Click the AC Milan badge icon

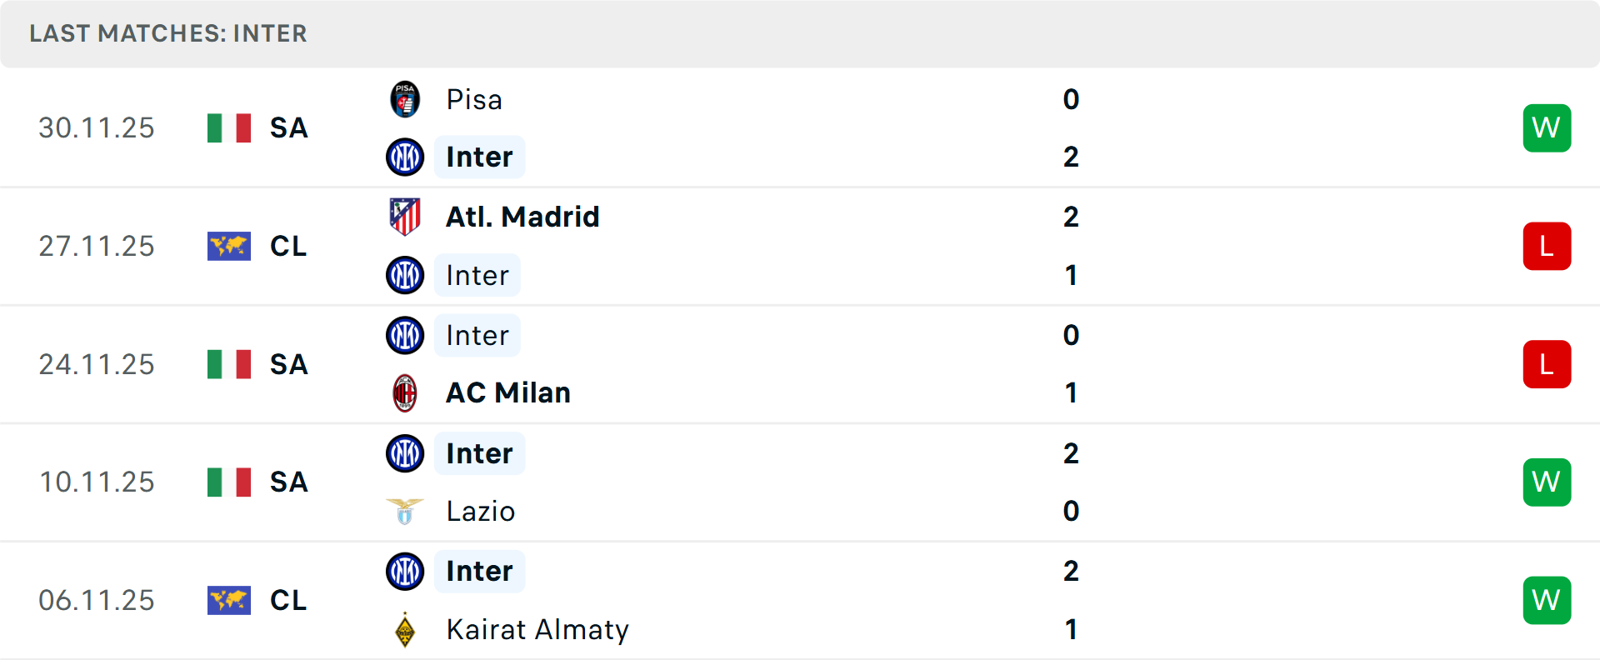405,392
